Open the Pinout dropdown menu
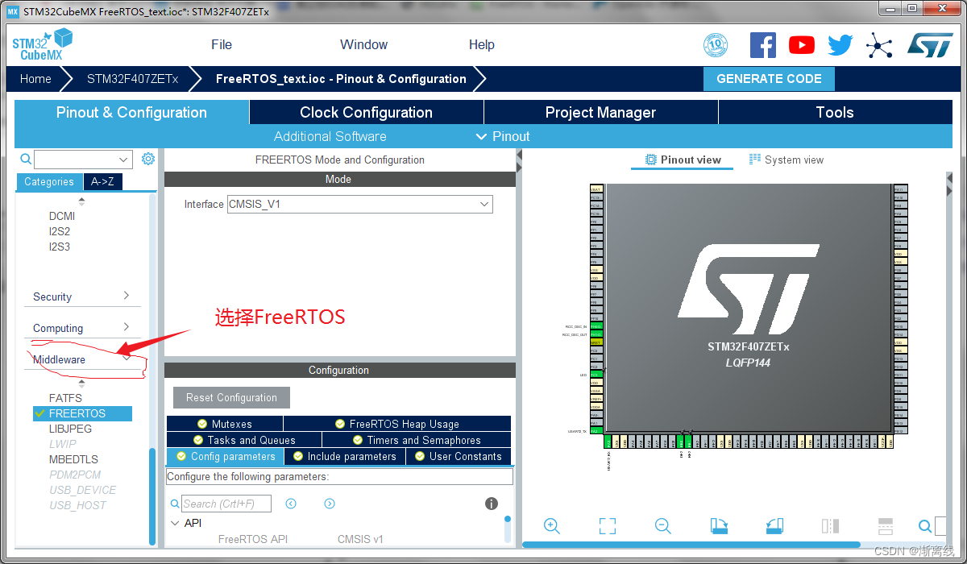This screenshot has width=967, height=564. (x=503, y=136)
